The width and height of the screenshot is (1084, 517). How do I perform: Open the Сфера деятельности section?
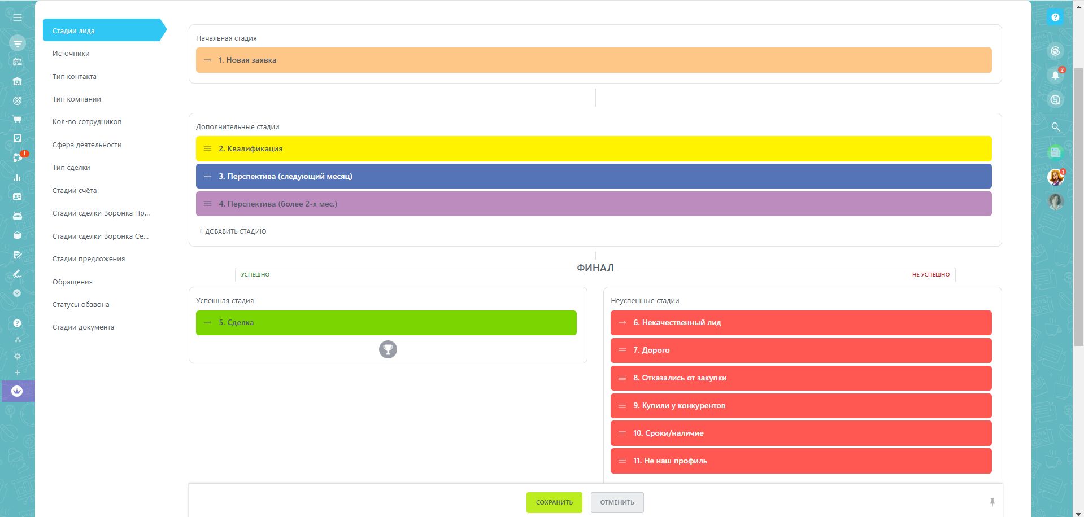coord(87,144)
